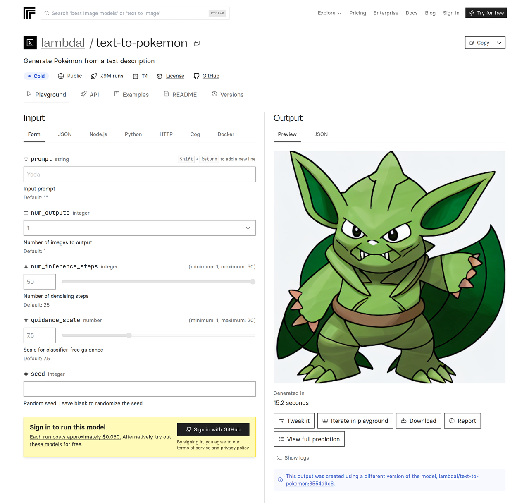This screenshot has width=529, height=503.
Task: Click View full prediction button
Action: pyautogui.click(x=309, y=439)
